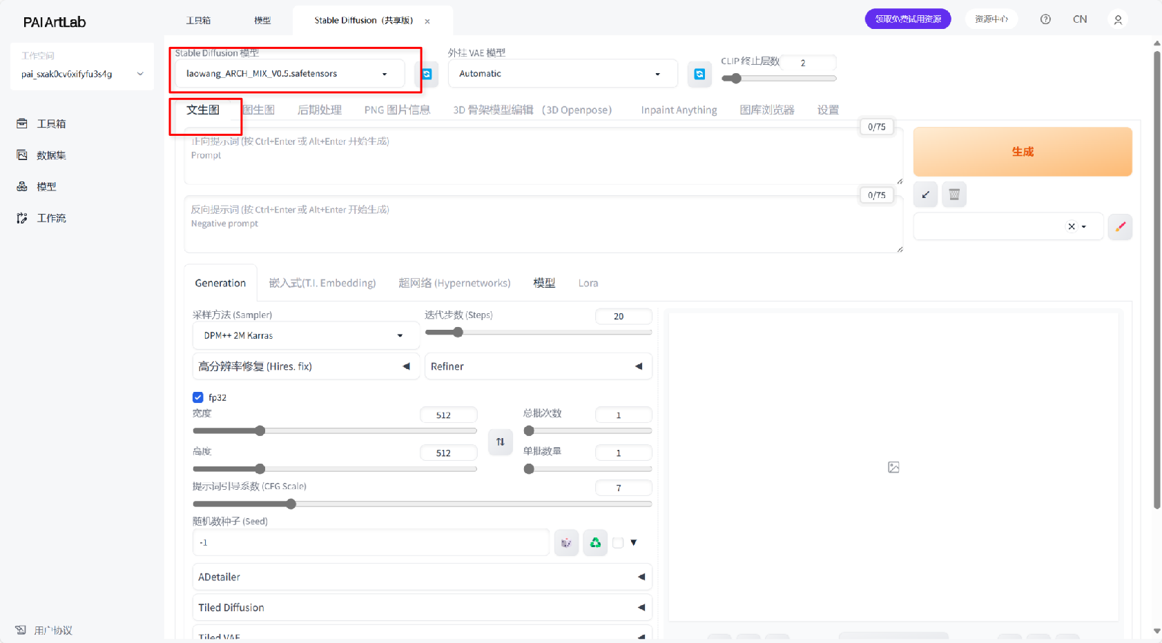
Task: Open the 3D 骨架模型编辑 (3D Openpose) tab
Action: pos(532,110)
